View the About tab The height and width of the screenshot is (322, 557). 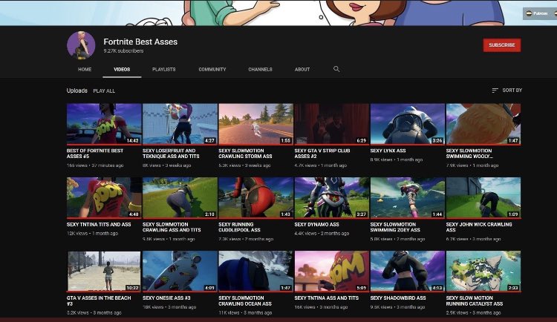pos(302,69)
